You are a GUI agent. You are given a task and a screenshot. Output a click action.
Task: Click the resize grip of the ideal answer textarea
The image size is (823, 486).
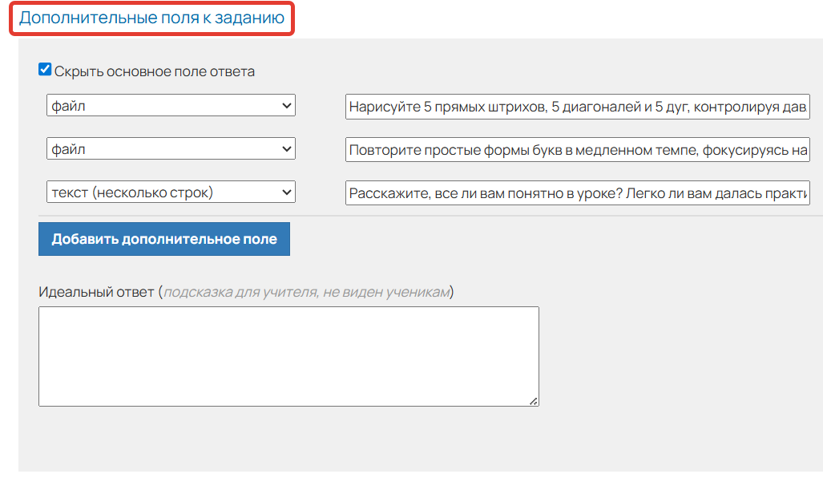coord(535,402)
